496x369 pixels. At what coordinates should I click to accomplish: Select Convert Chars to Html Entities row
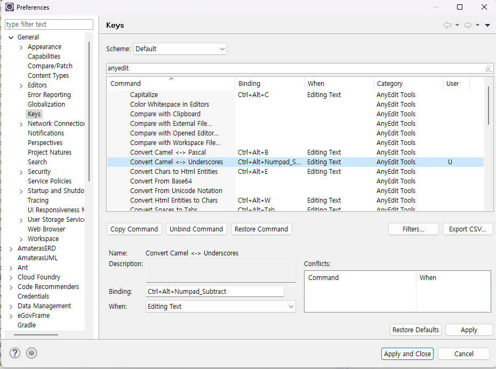pos(295,171)
